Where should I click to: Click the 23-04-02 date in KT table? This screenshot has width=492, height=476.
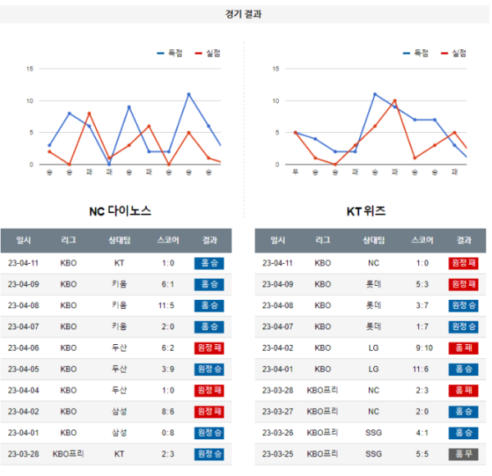pos(278,348)
